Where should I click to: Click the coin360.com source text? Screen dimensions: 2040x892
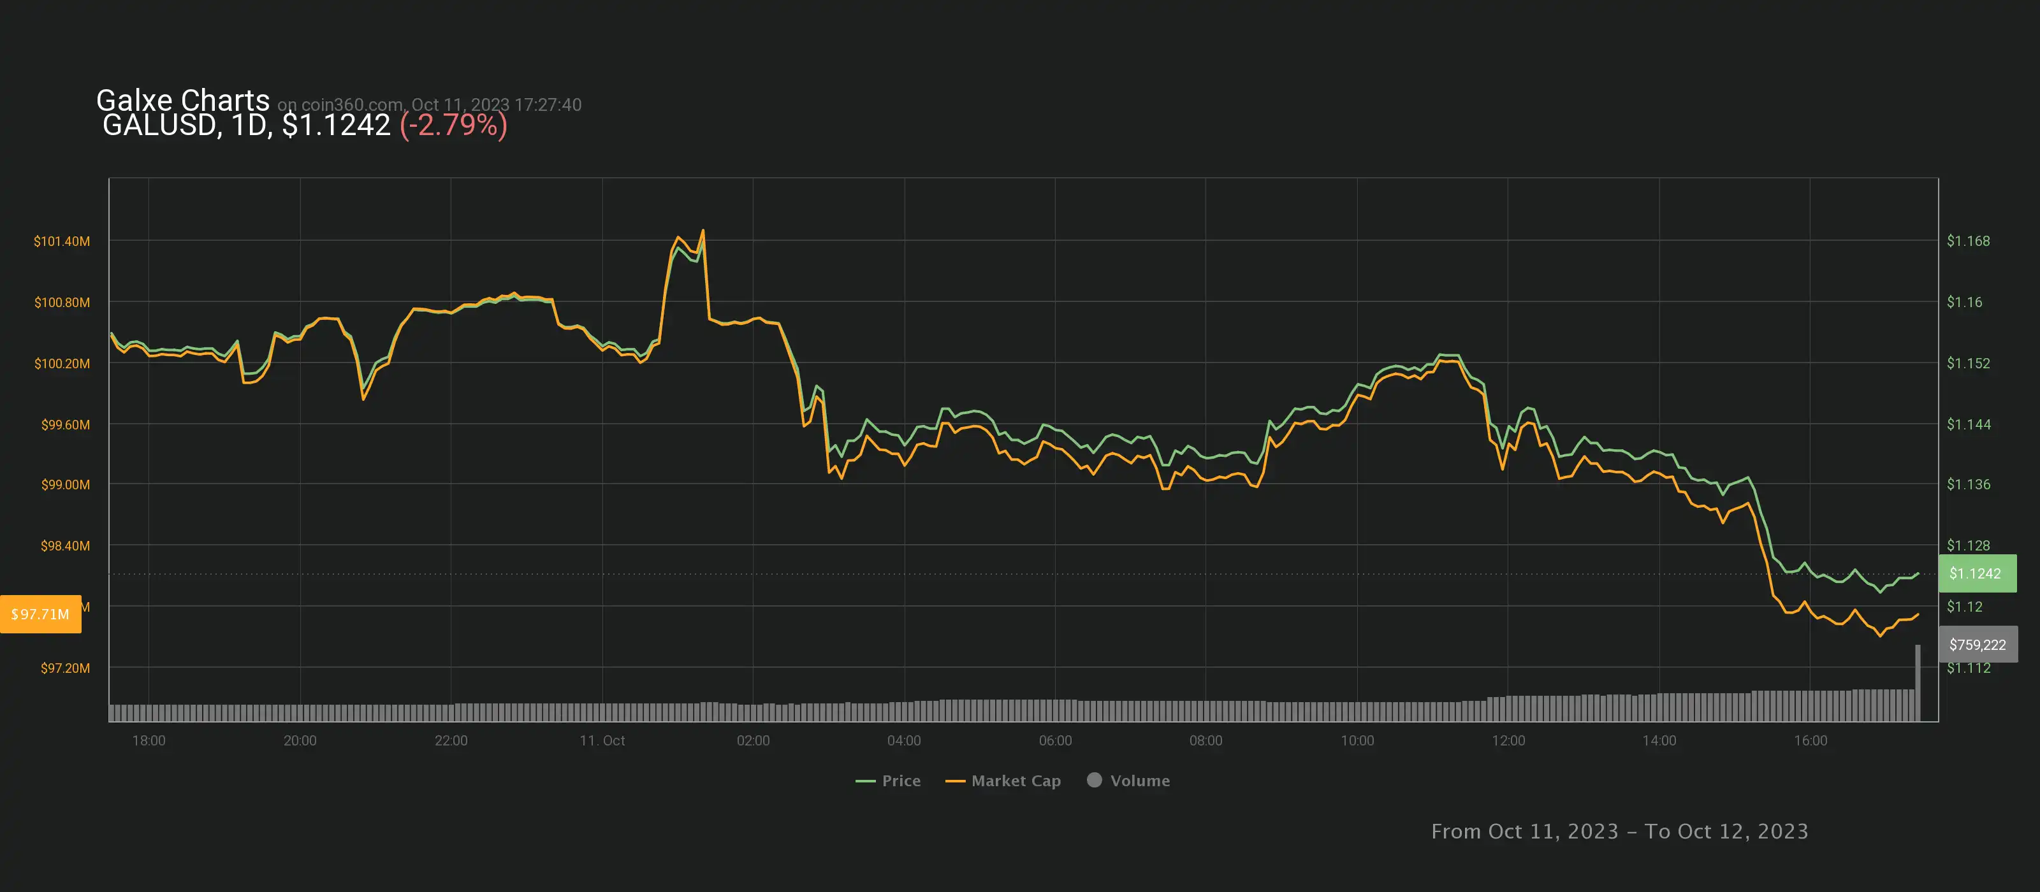coord(352,104)
